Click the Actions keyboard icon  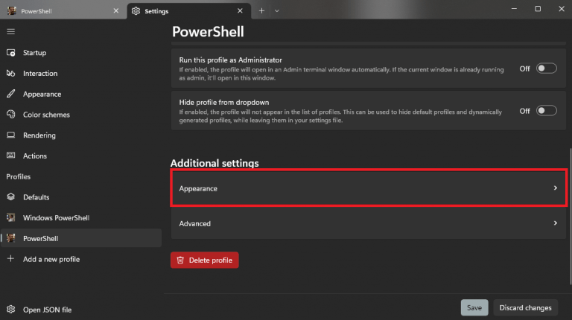[x=11, y=156]
